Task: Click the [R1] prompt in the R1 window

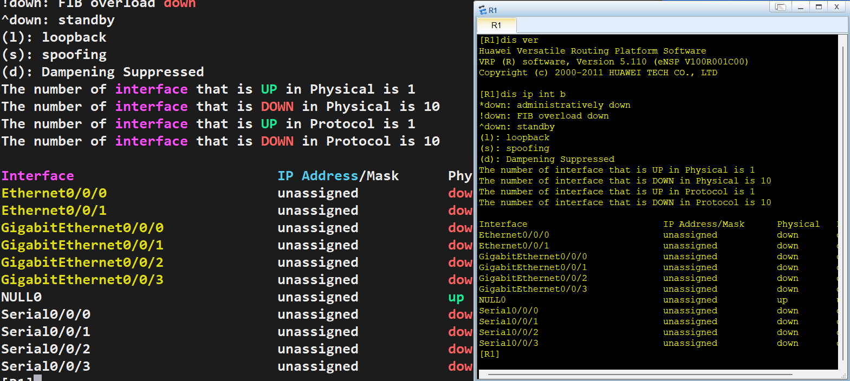Action: (490, 354)
